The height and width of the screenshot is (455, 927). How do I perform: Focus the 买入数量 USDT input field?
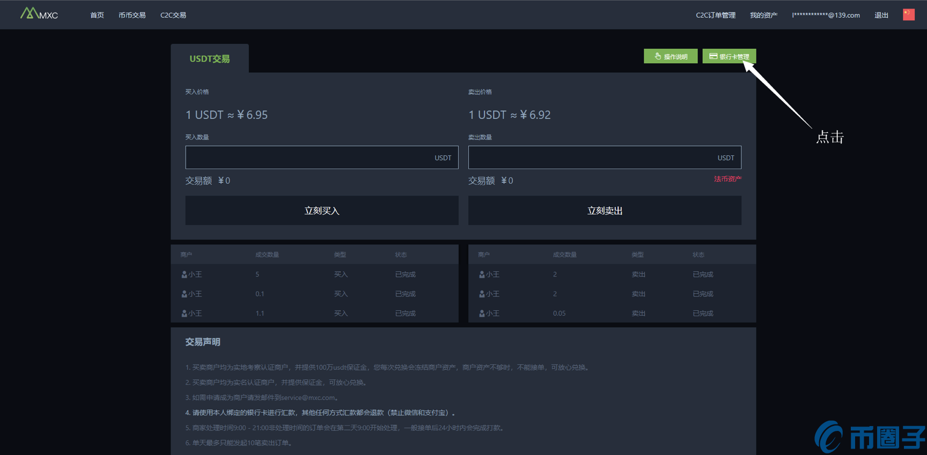tap(308, 158)
